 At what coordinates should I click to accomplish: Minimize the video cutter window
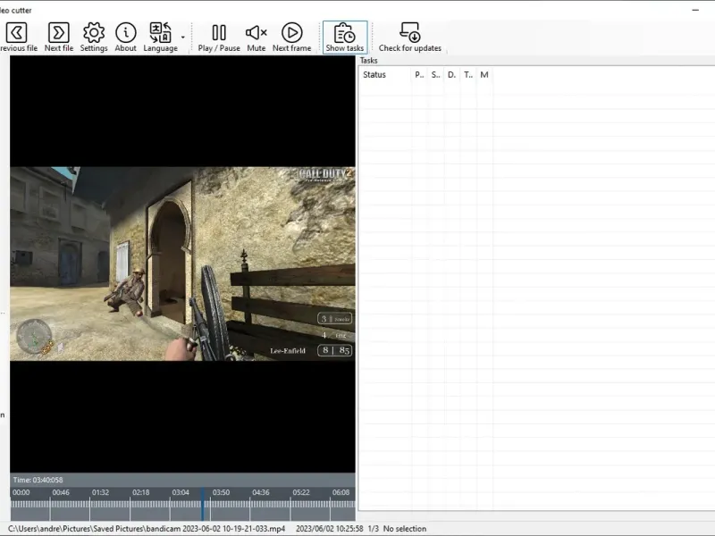pyautogui.click(x=694, y=9)
